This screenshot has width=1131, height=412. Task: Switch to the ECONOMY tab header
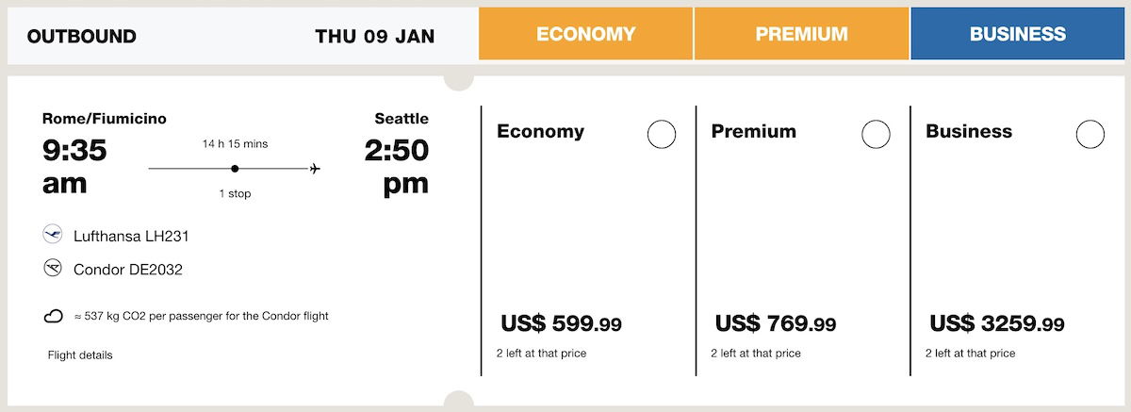coord(586,34)
